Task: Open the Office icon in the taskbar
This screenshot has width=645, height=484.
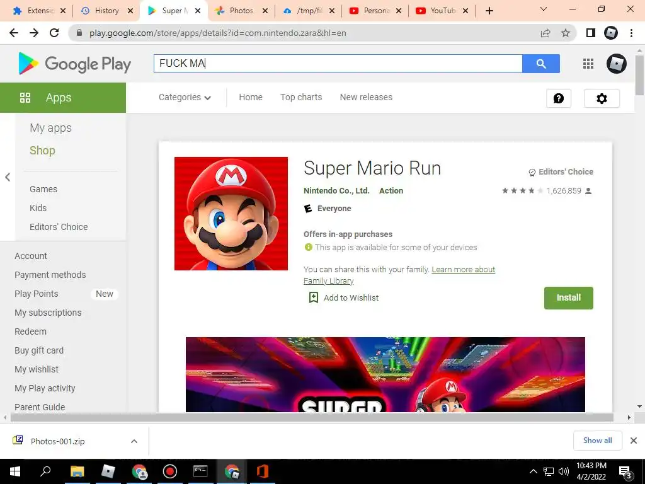Action: (263, 471)
